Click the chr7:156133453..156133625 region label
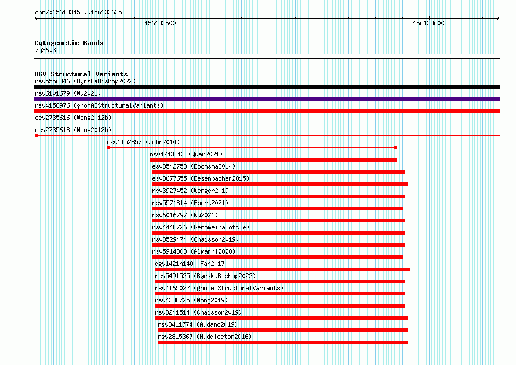The height and width of the screenshot is (365, 516). [78, 12]
